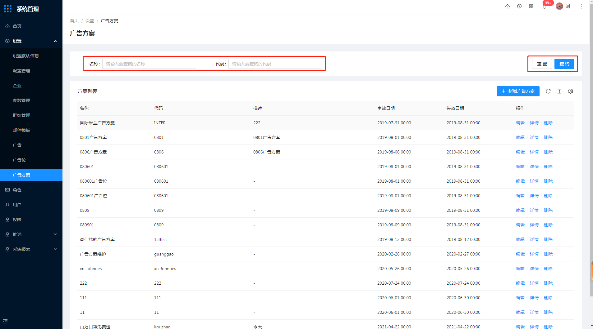
Task: Click the 设置 breadcrumb link
Action: 90,21
